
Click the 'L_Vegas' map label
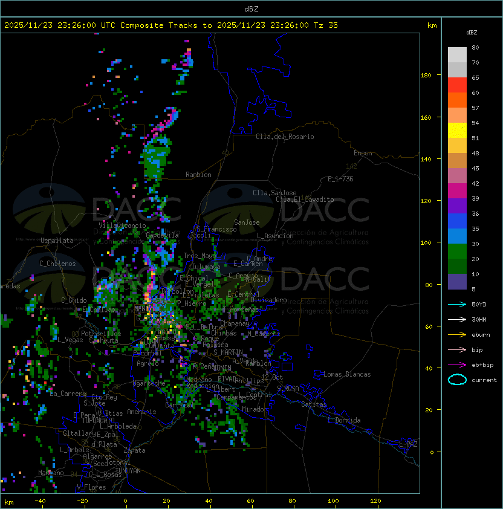70,340
